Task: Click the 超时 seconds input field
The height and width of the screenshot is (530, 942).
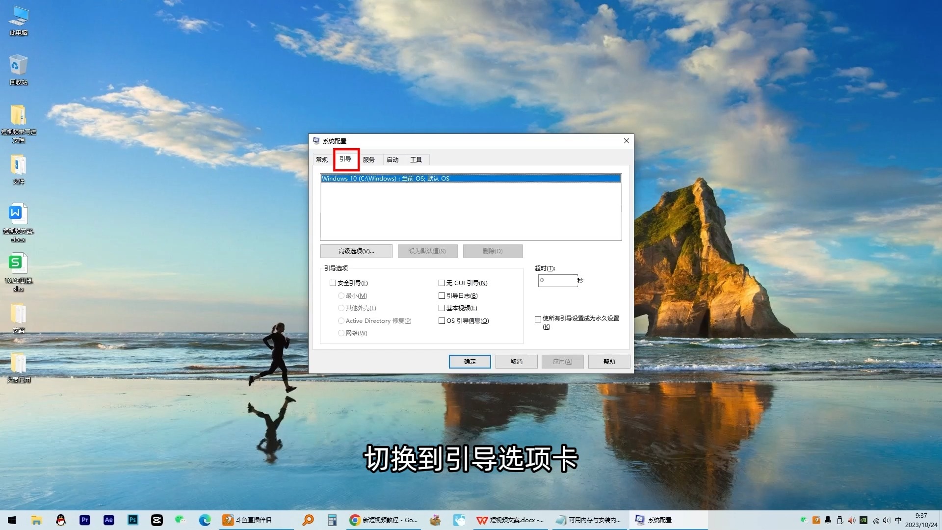Action: 558,280
